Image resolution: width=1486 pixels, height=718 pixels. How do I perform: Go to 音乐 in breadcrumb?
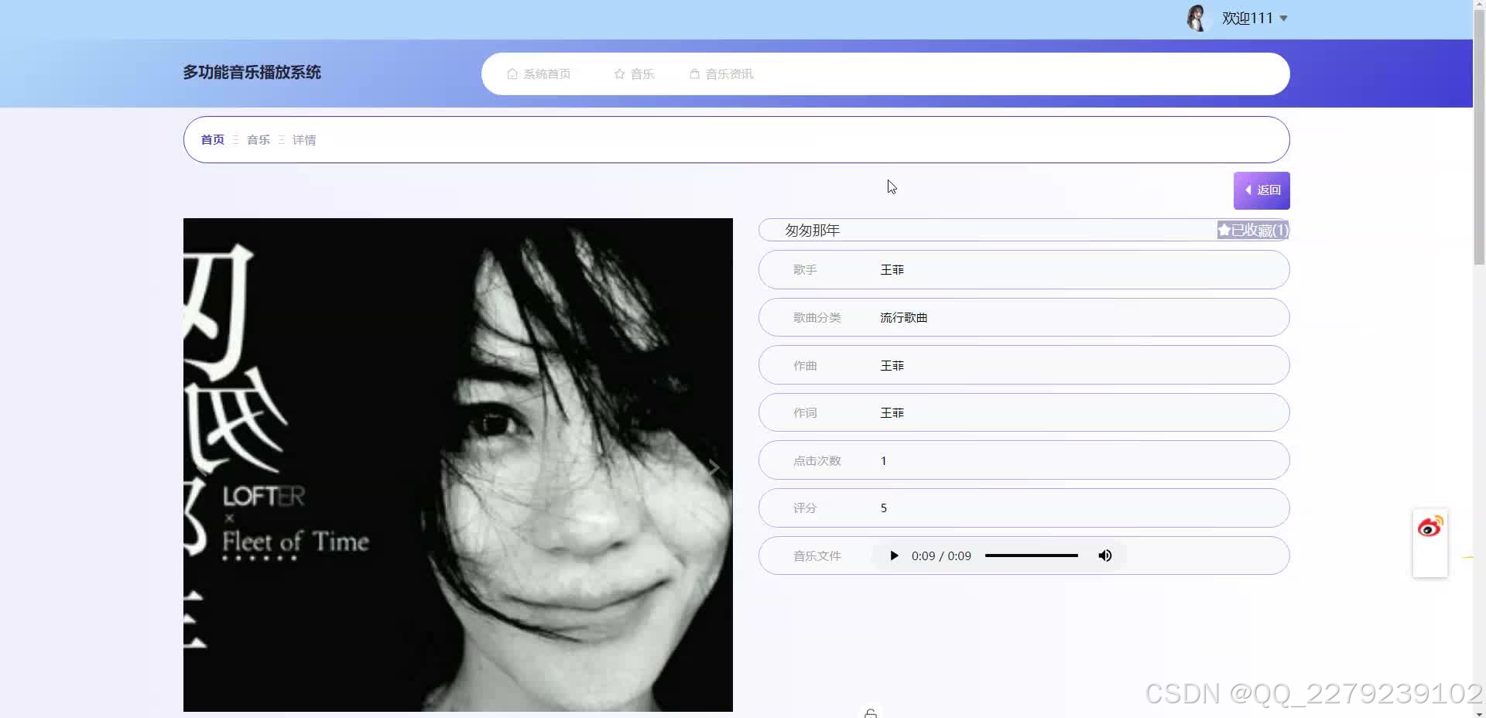click(x=259, y=140)
